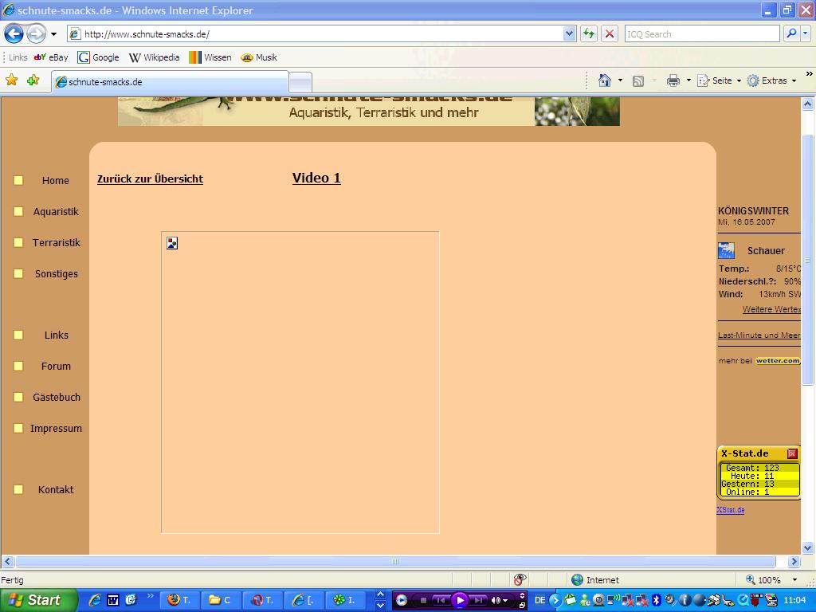Click the Stop loading red X icon
816x612 pixels.
point(610,33)
